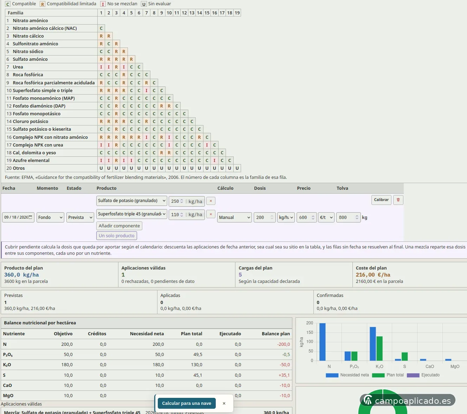Screen dimensions: 467x414
Task: Click the U Sin evaluar legend badge
Action: [x=144, y=4]
